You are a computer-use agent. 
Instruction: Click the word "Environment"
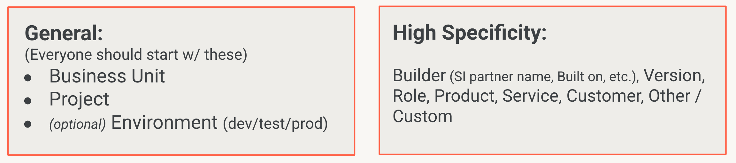(164, 122)
